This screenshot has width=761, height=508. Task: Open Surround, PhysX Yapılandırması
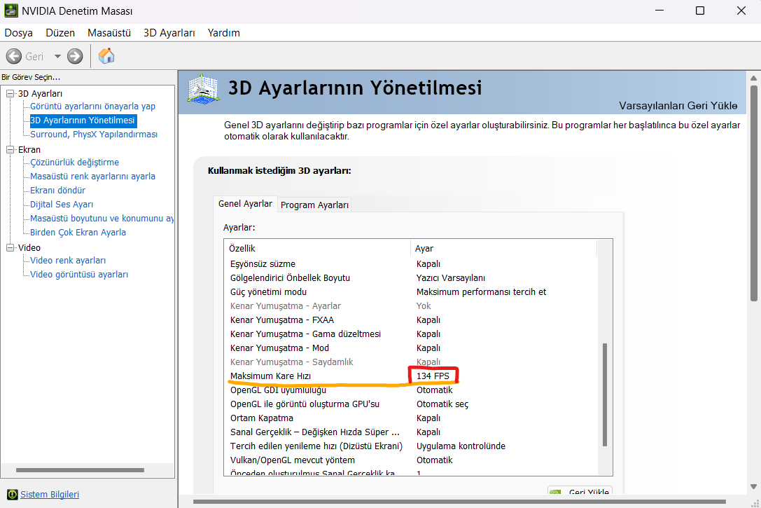94,135
